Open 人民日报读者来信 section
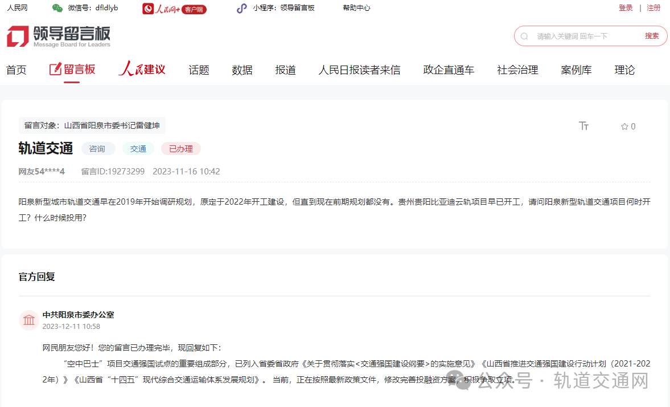The image size is (670, 407). 359,70
